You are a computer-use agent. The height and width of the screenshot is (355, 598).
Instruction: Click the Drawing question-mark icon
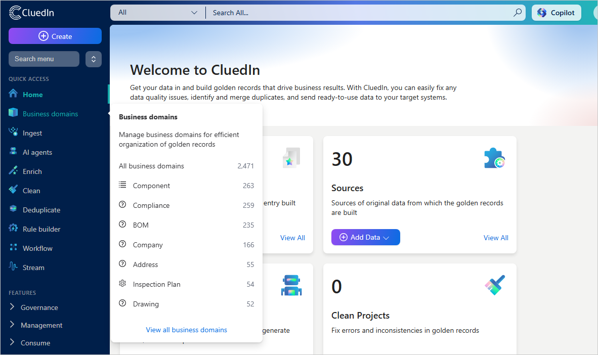122,303
